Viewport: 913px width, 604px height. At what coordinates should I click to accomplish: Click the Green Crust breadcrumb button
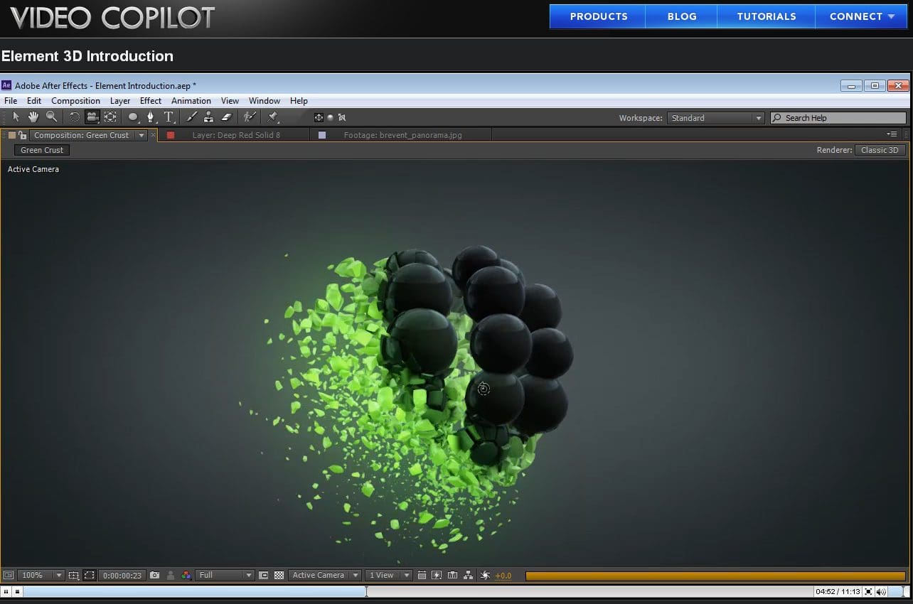(42, 150)
